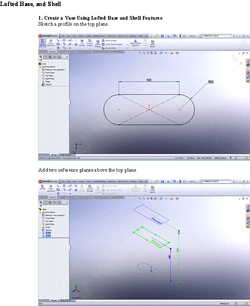
Task: Click Material <not specified> in upper window's tree
Action: pos(55,70)
